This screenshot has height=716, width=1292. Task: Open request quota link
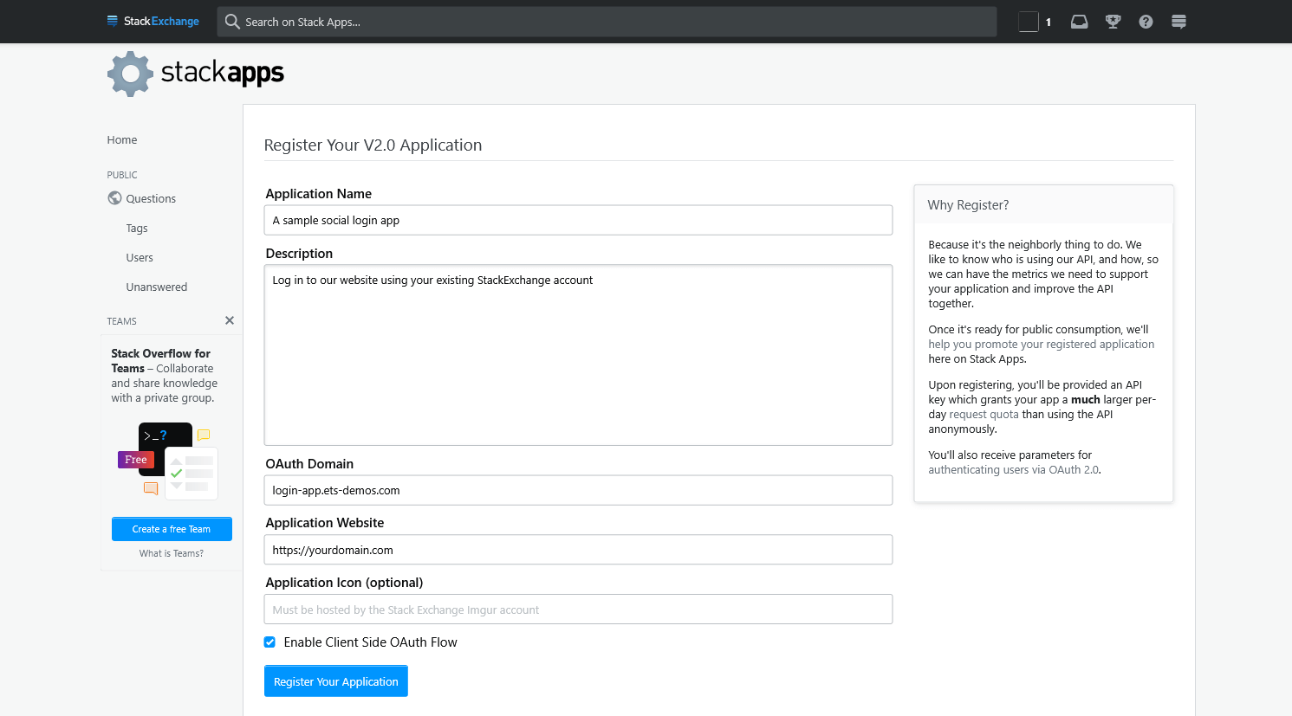coord(984,415)
